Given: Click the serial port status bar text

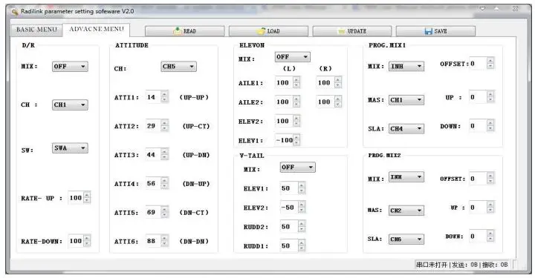Looking at the screenshot, I should click(x=461, y=265).
